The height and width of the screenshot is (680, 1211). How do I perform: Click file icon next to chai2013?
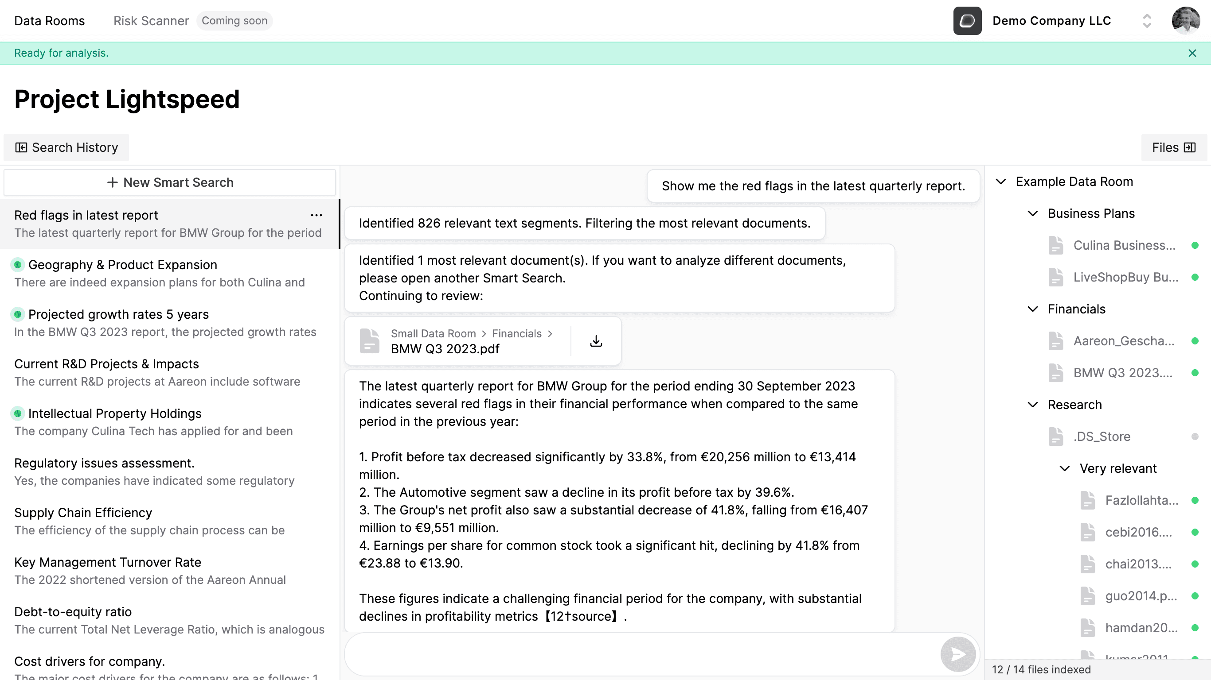1087,564
